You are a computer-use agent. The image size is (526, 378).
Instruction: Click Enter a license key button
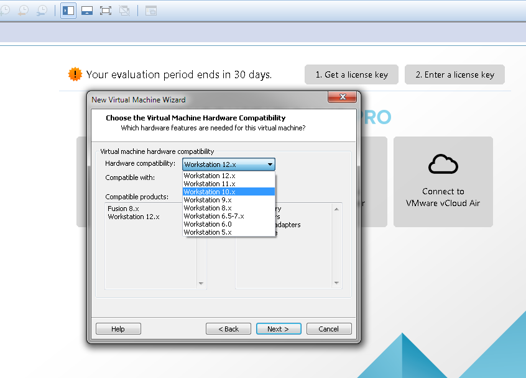(455, 74)
